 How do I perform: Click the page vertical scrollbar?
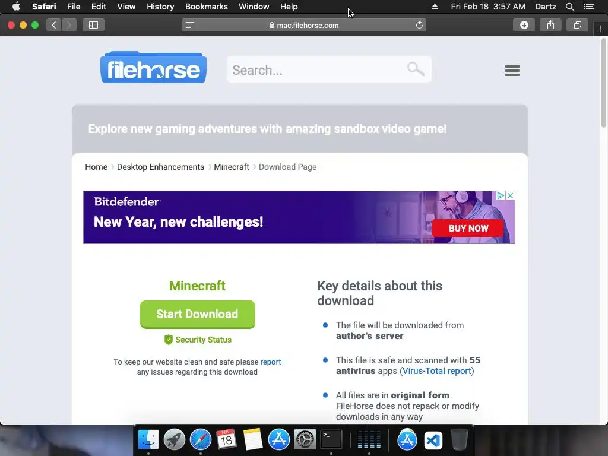click(604, 82)
